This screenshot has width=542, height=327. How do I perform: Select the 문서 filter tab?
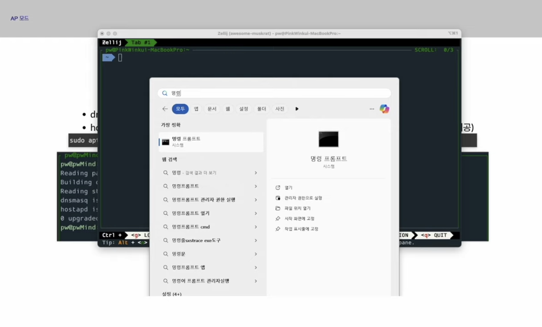pyautogui.click(x=212, y=109)
